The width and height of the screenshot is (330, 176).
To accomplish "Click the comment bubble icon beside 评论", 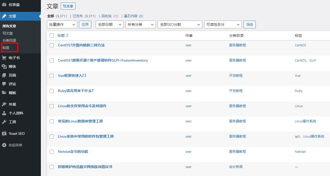I will [x=4, y=84].
